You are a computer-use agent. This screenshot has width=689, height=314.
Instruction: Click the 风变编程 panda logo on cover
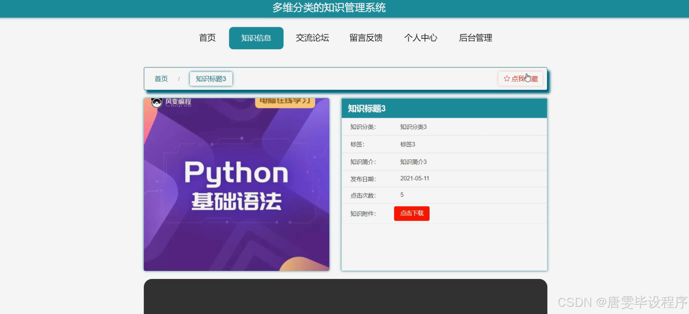click(x=157, y=102)
